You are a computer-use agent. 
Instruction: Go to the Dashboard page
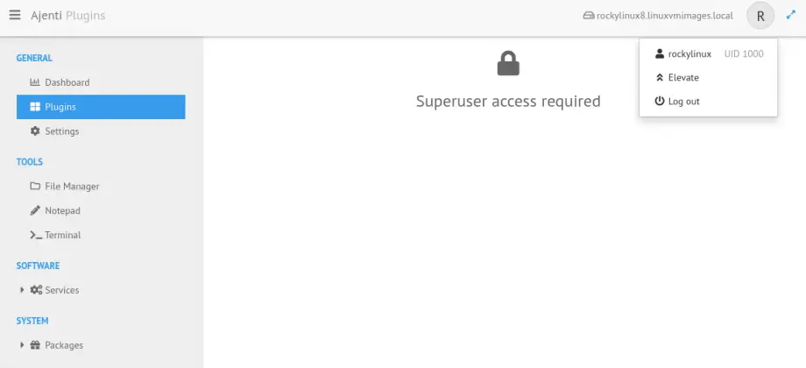pos(67,82)
